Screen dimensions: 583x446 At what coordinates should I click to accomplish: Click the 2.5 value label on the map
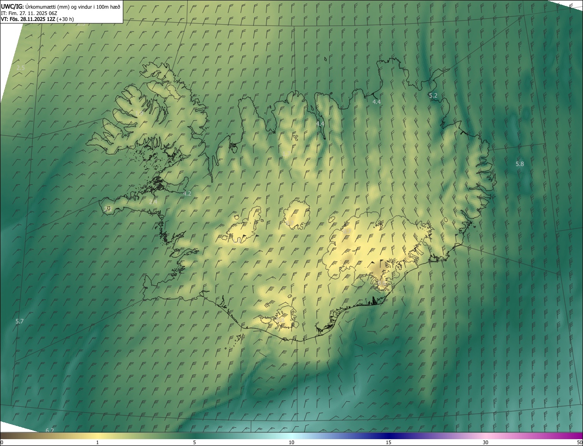(x=20, y=67)
